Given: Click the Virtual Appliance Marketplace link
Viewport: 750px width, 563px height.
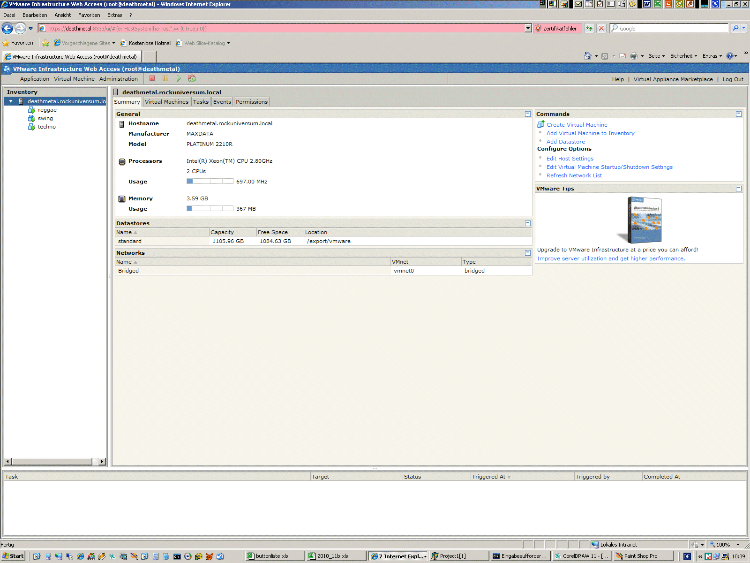Looking at the screenshot, I should click(x=673, y=79).
